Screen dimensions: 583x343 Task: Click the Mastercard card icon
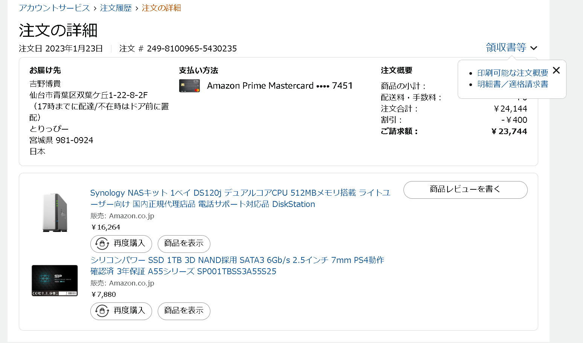[189, 86]
